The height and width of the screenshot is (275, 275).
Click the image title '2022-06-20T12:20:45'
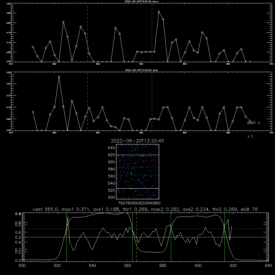137,141
